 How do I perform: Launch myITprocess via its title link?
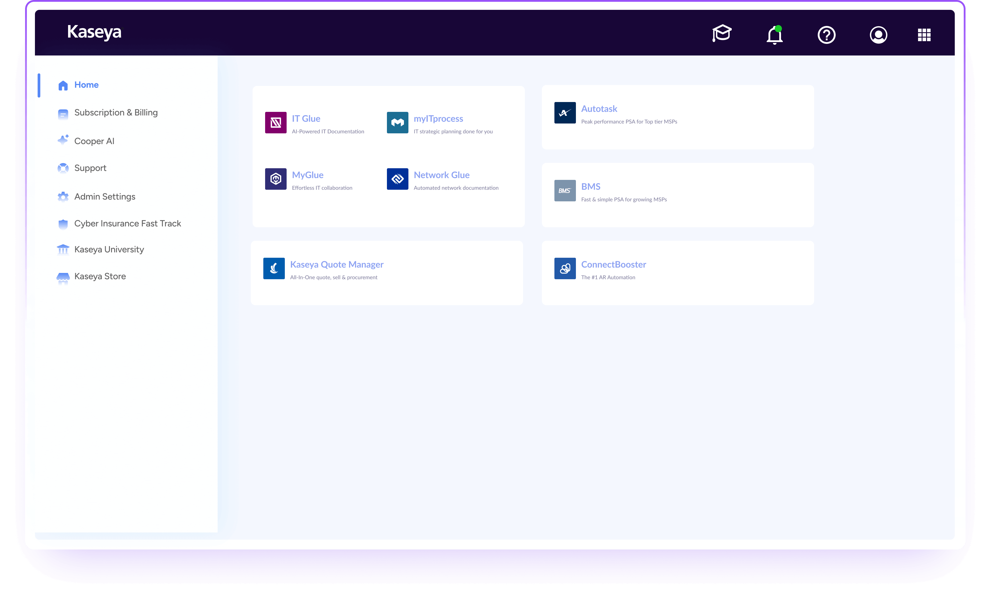click(x=438, y=119)
